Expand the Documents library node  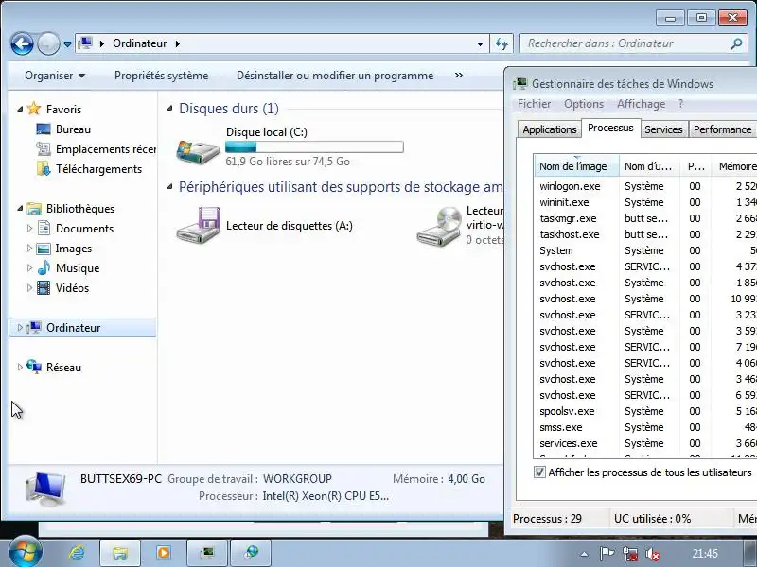tap(29, 228)
